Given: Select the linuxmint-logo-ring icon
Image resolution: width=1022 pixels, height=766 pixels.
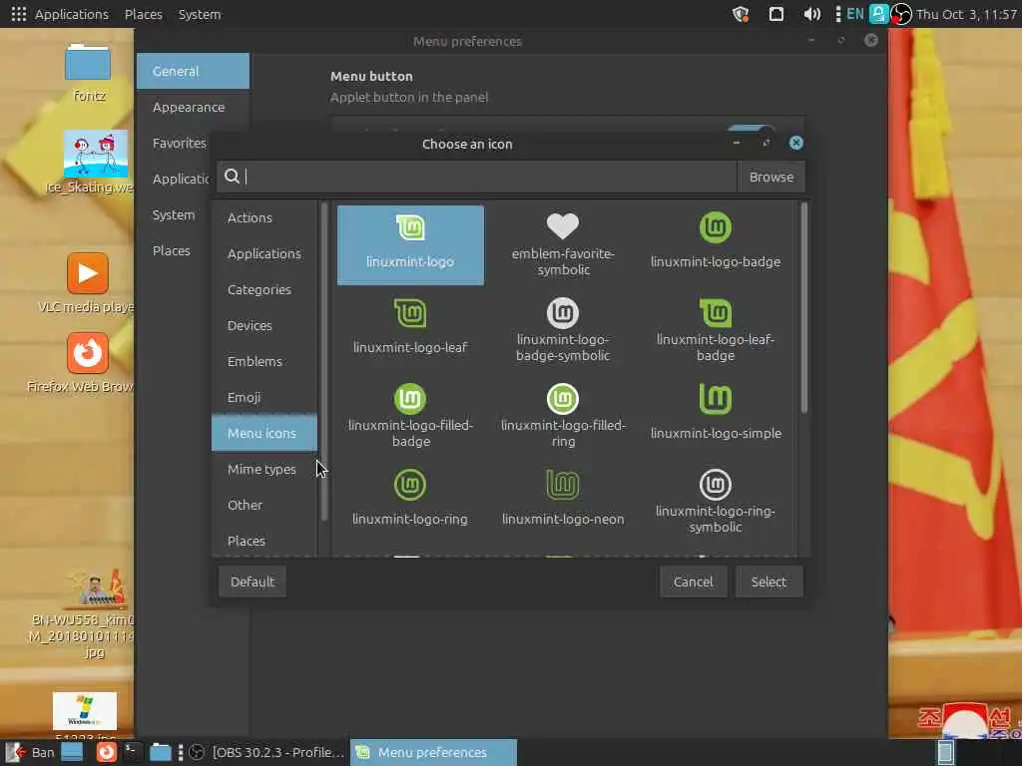Looking at the screenshot, I should [410, 499].
